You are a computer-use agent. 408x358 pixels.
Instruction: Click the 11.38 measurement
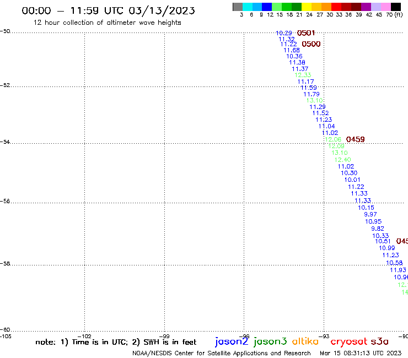[297, 62]
